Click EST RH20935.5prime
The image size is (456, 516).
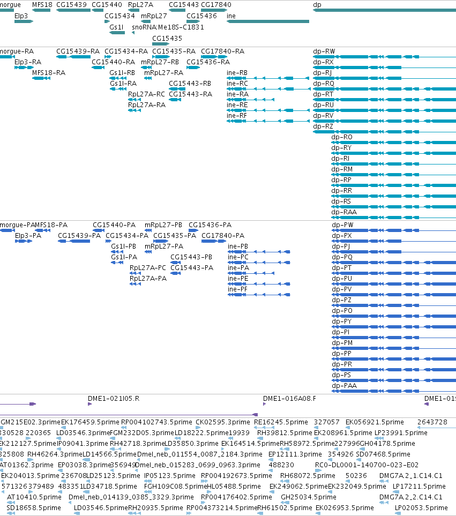pyautogui.click(x=155, y=508)
